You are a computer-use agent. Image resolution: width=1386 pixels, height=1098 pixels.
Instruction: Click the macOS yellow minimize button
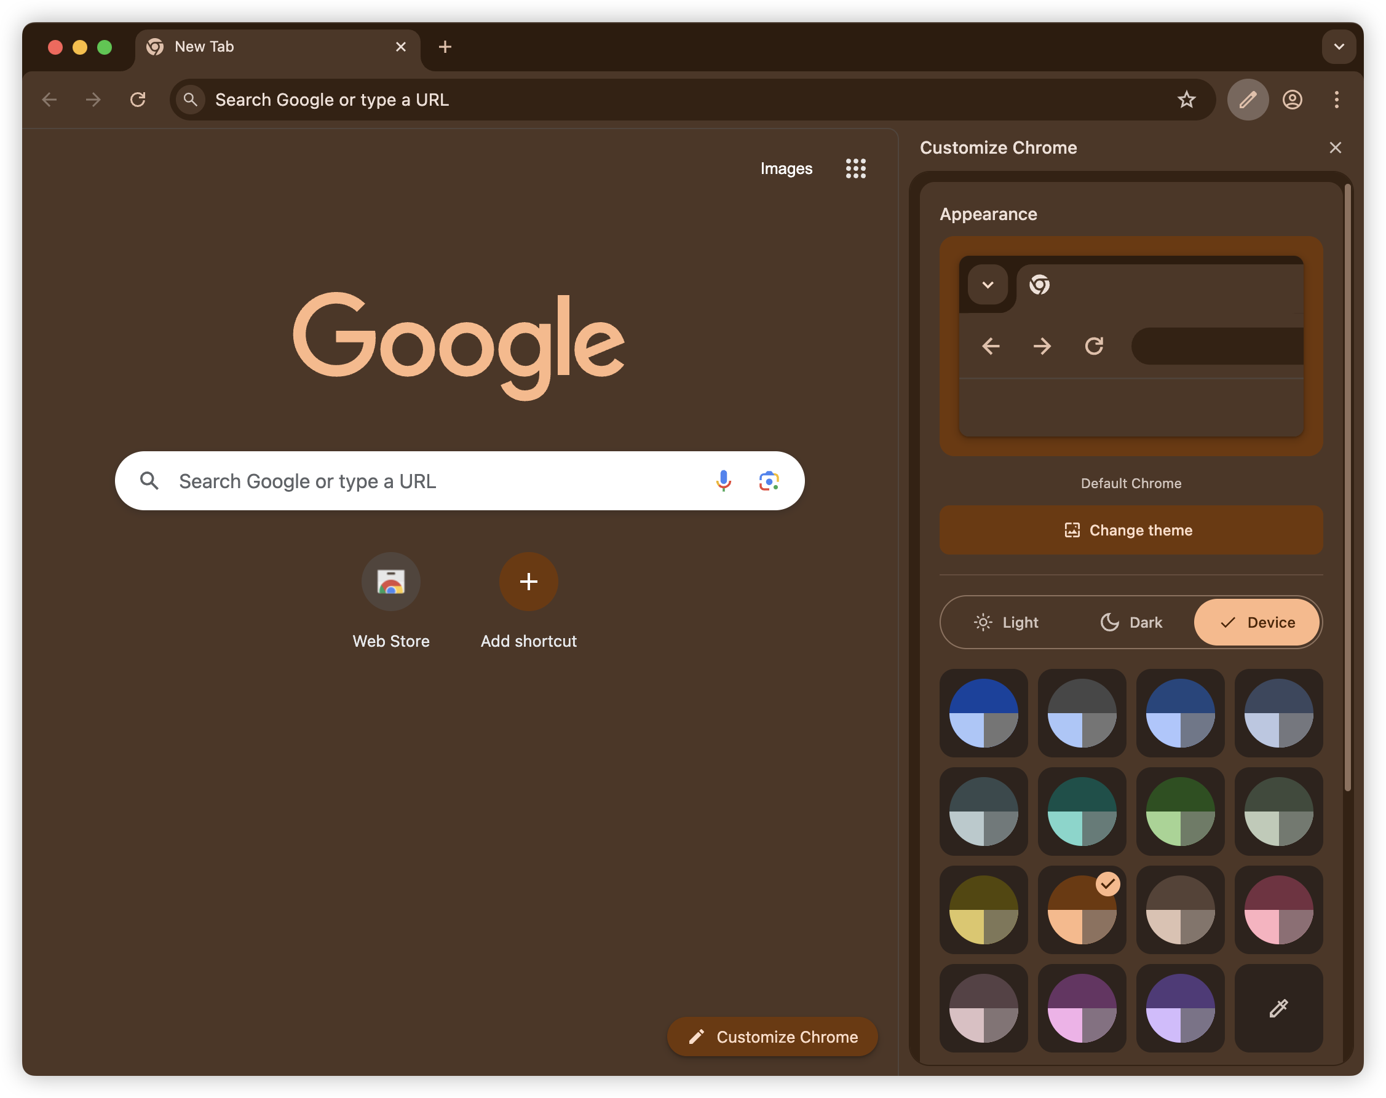pos(80,47)
